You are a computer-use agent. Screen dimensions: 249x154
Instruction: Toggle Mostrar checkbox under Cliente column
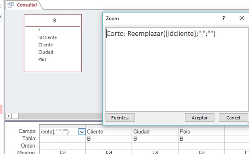point(109,153)
